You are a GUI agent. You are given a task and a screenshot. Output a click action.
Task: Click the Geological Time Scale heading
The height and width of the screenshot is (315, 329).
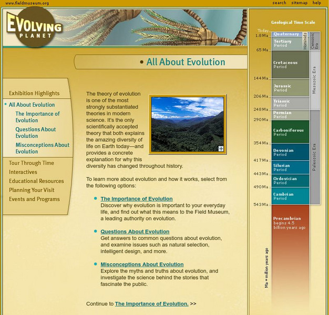point(293,23)
